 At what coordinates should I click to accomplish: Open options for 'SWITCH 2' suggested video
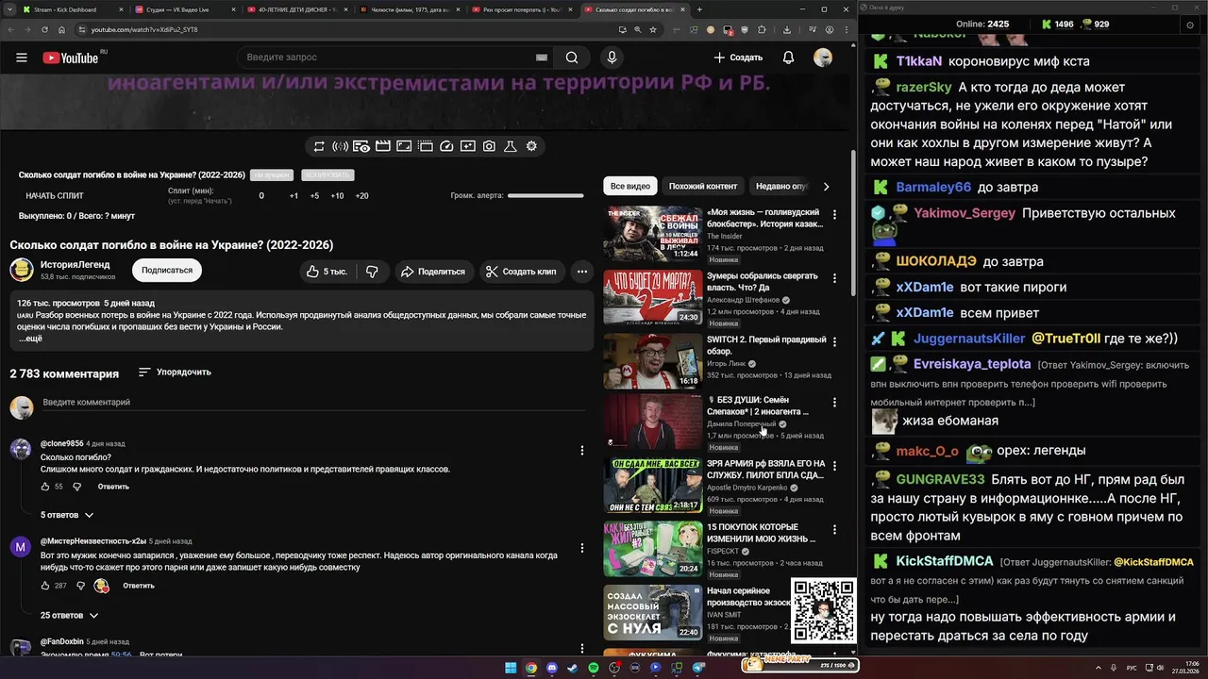point(834,340)
